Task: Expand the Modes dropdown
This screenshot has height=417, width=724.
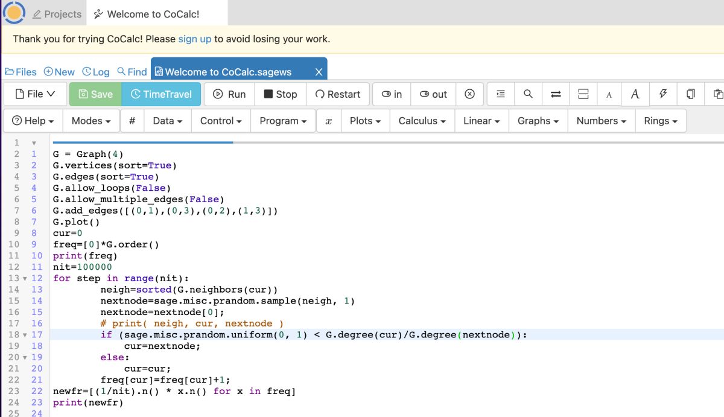Action: 91,121
